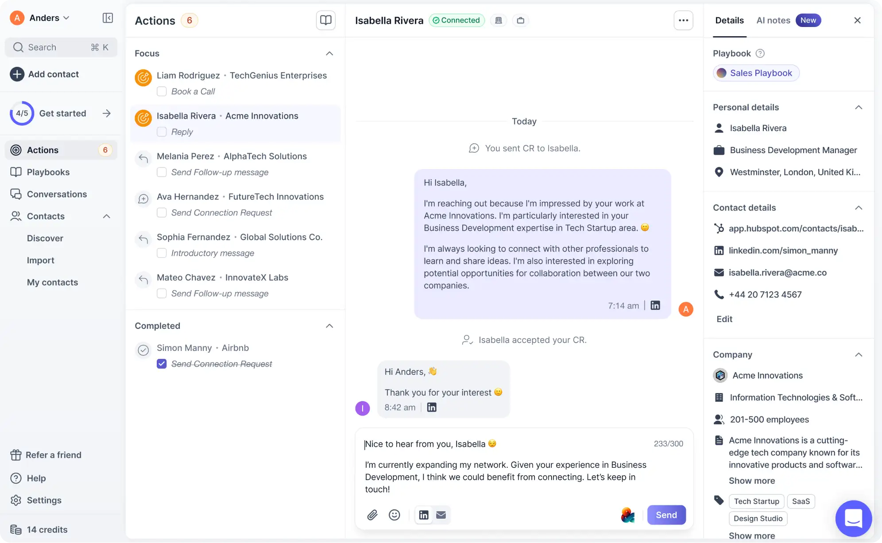Click the briefcase icon in conversation header
882x543 pixels.
pos(521,20)
